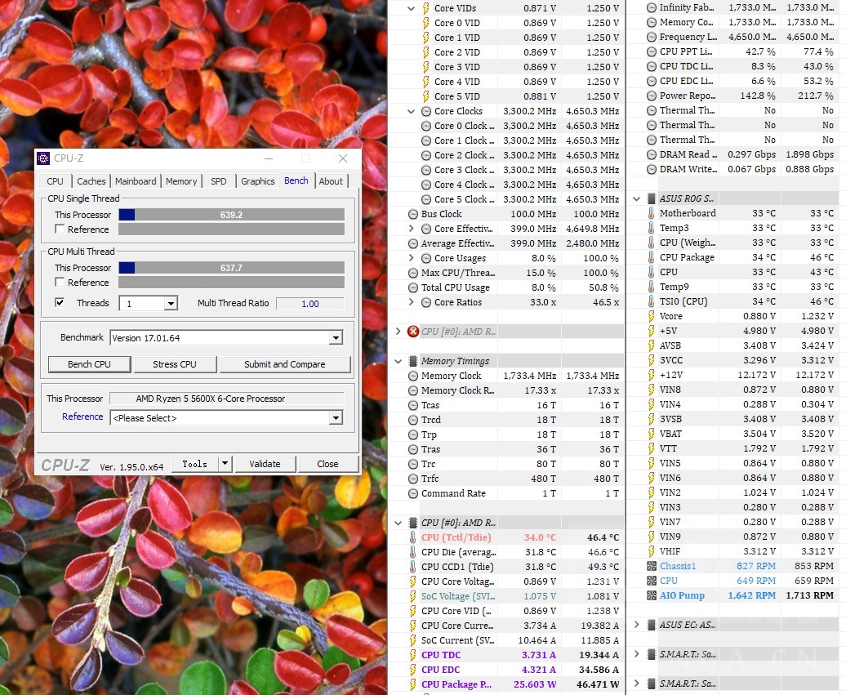Disable the Threads checkbox
The image size is (846, 695).
click(x=60, y=302)
